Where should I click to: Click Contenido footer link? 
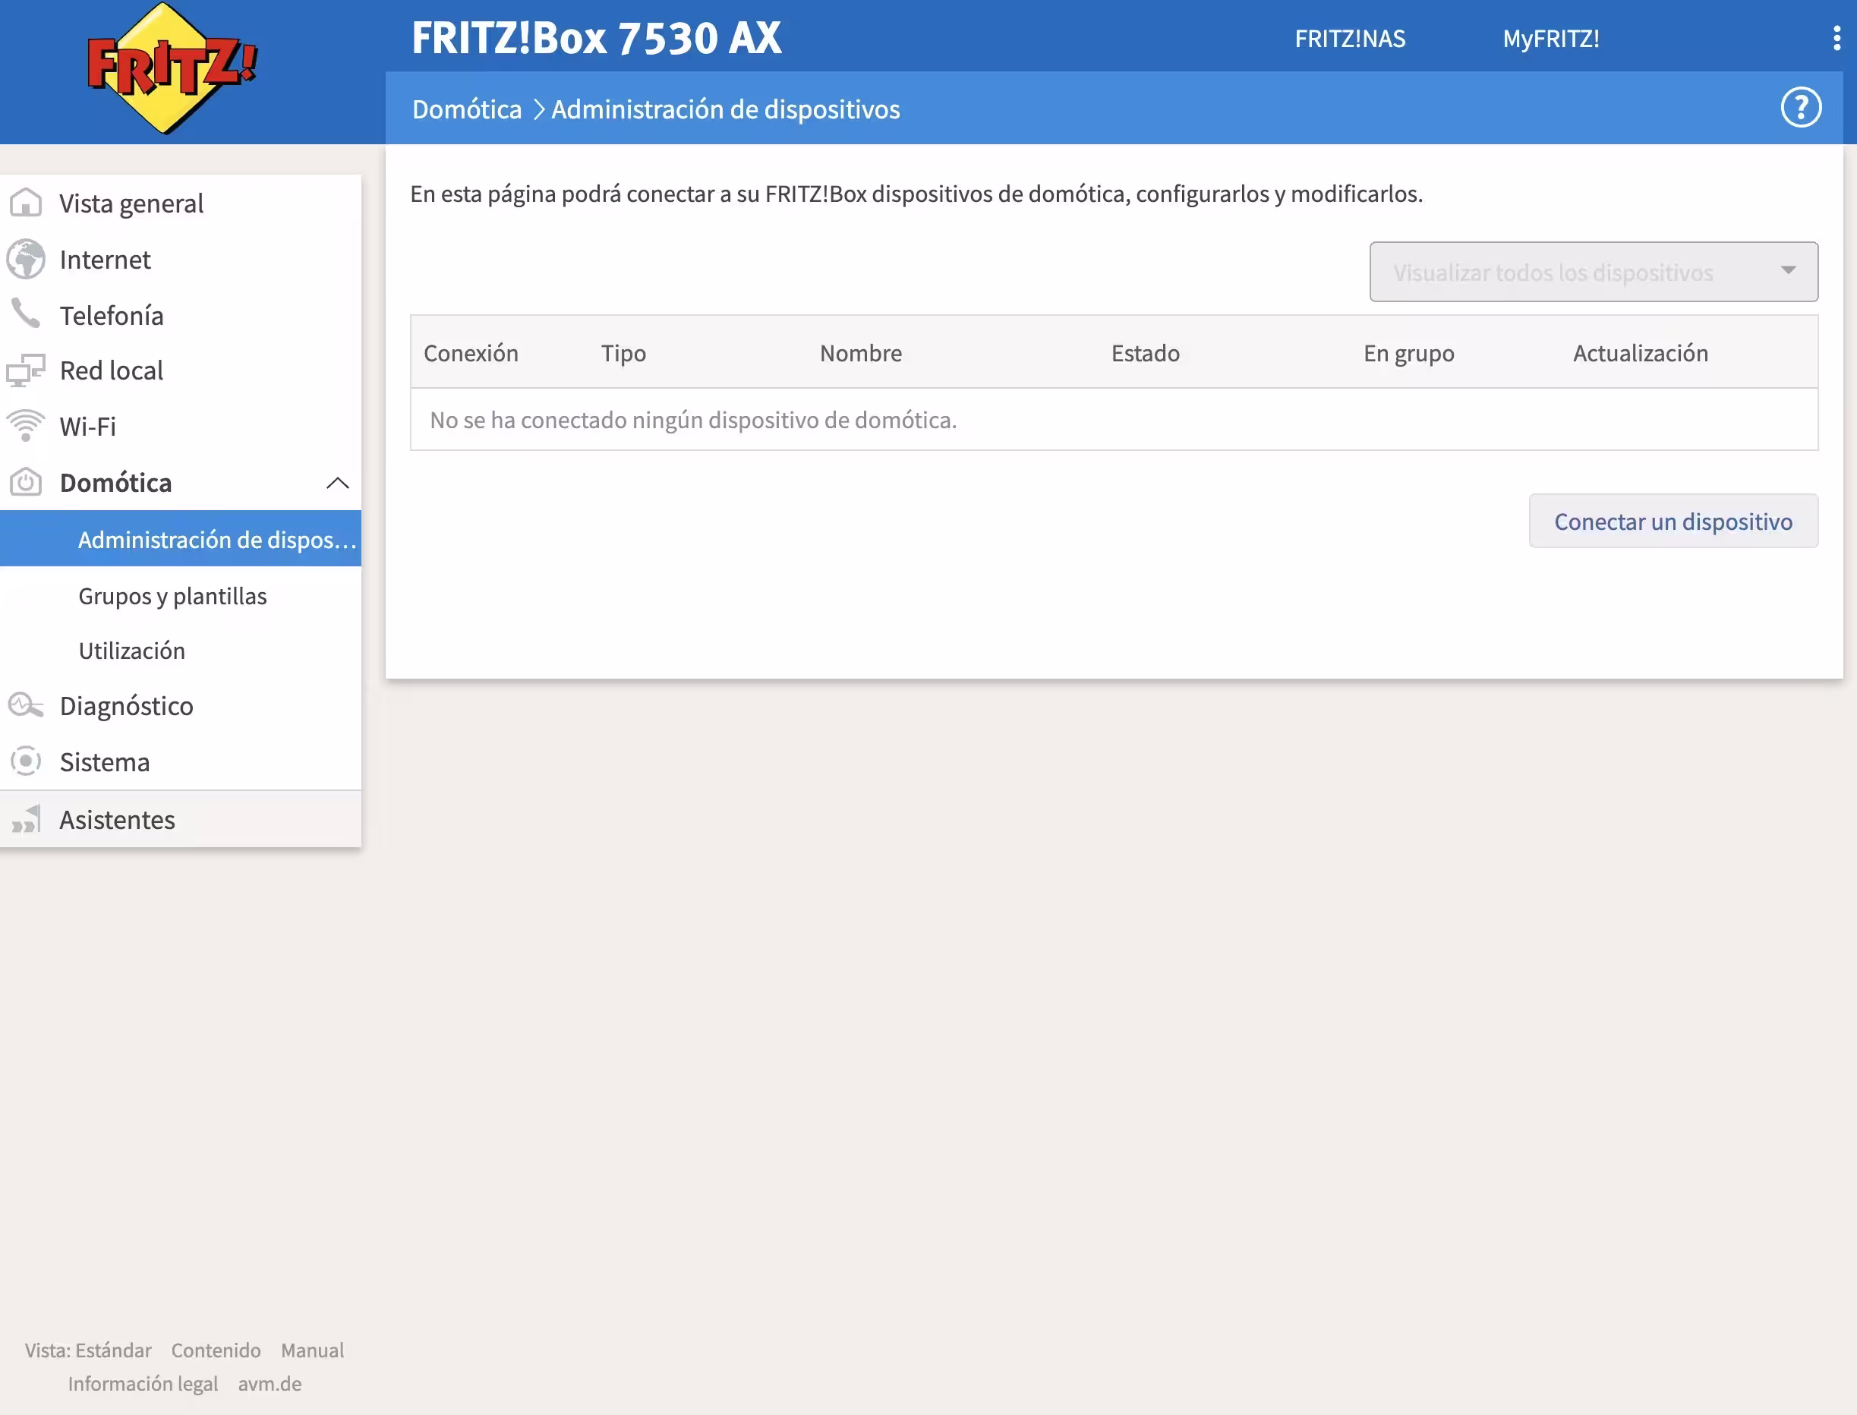click(x=216, y=1350)
